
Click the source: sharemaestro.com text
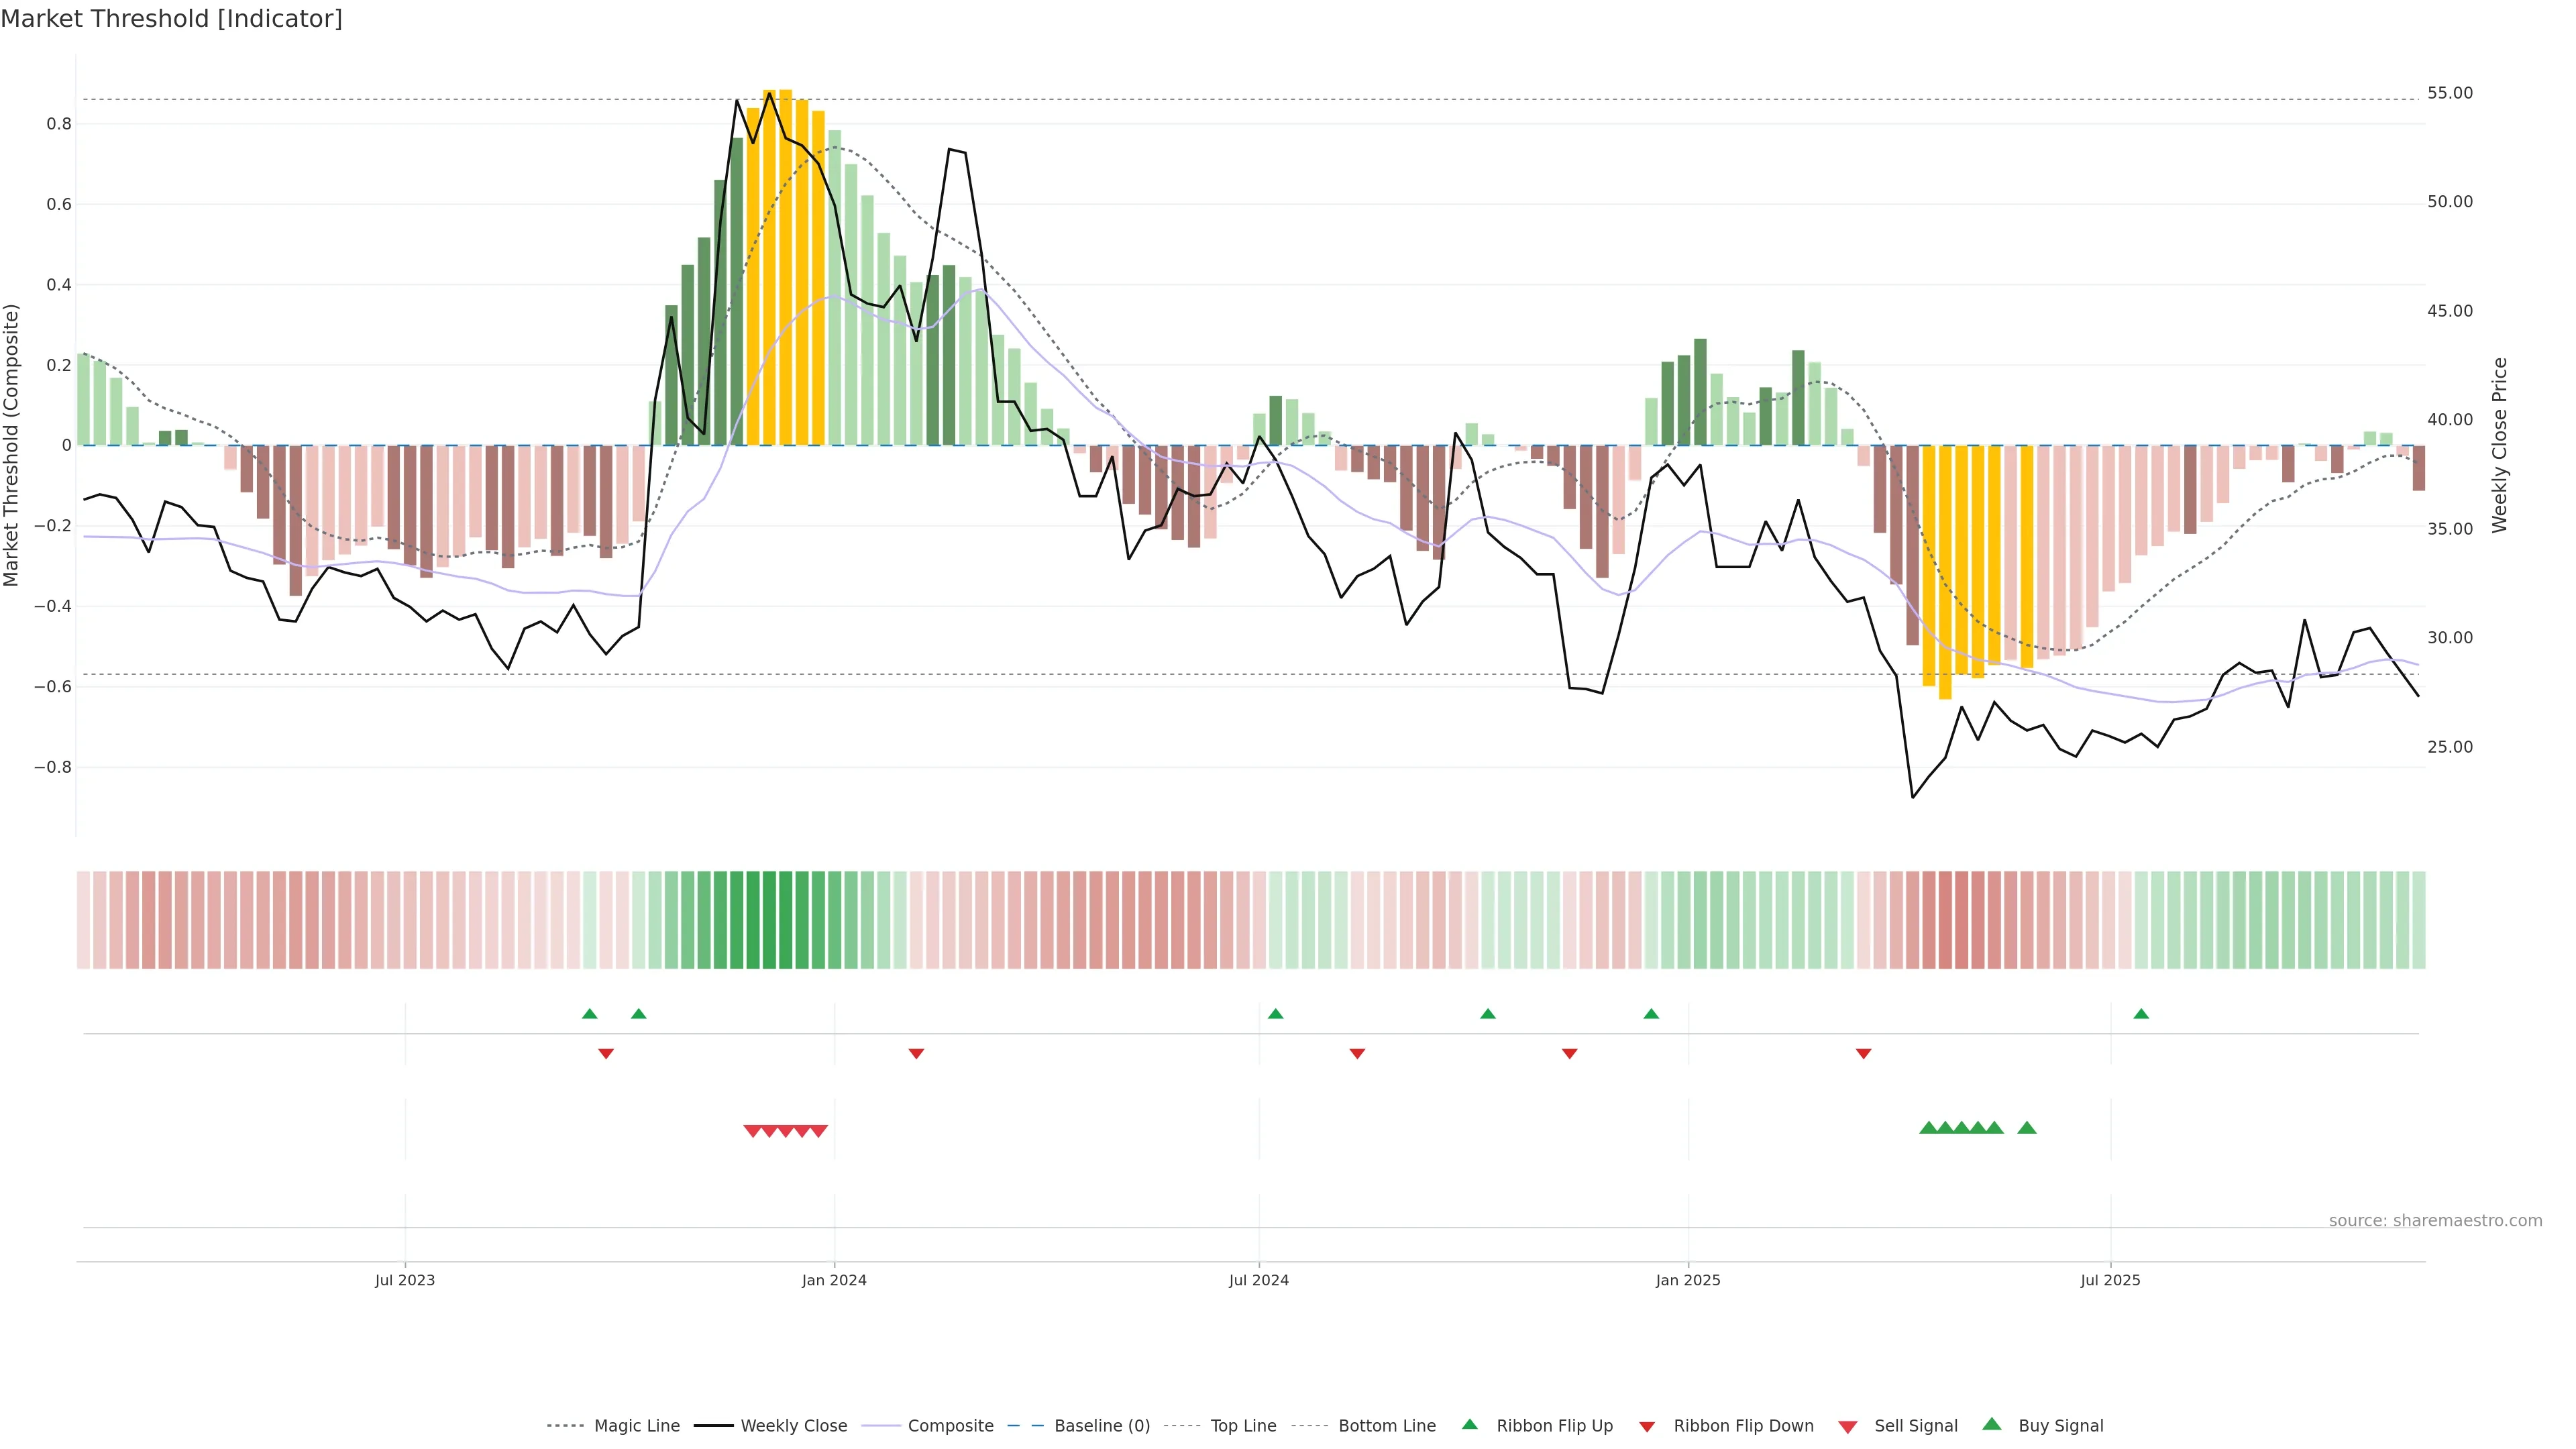coord(2435,1220)
